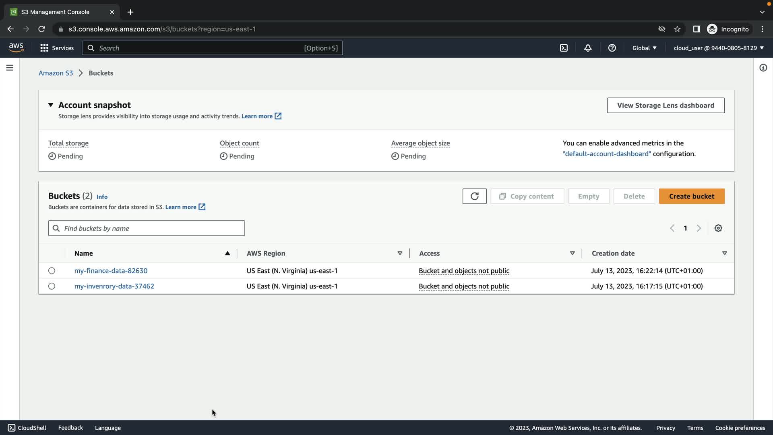Click the Amazon S3 breadcrumb

pyautogui.click(x=56, y=73)
